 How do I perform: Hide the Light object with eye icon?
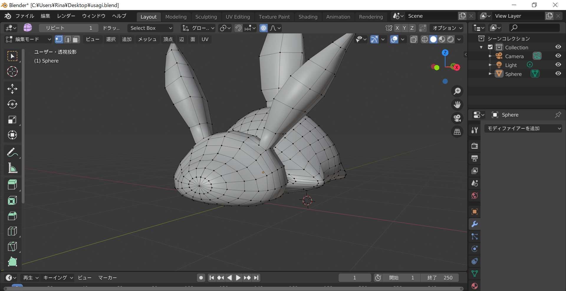click(558, 65)
